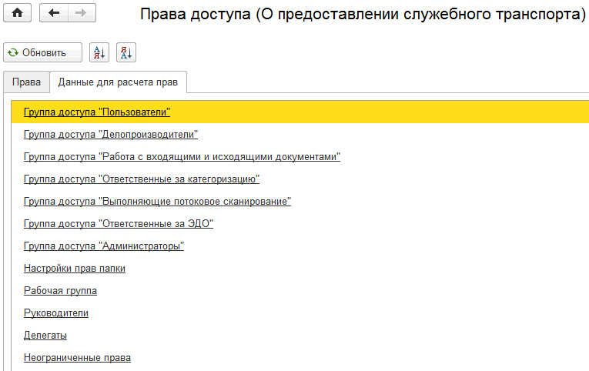The height and width of the screenshot is (371, 589).
Task: Open the Руководители link
Action: [x=56, y=313]
